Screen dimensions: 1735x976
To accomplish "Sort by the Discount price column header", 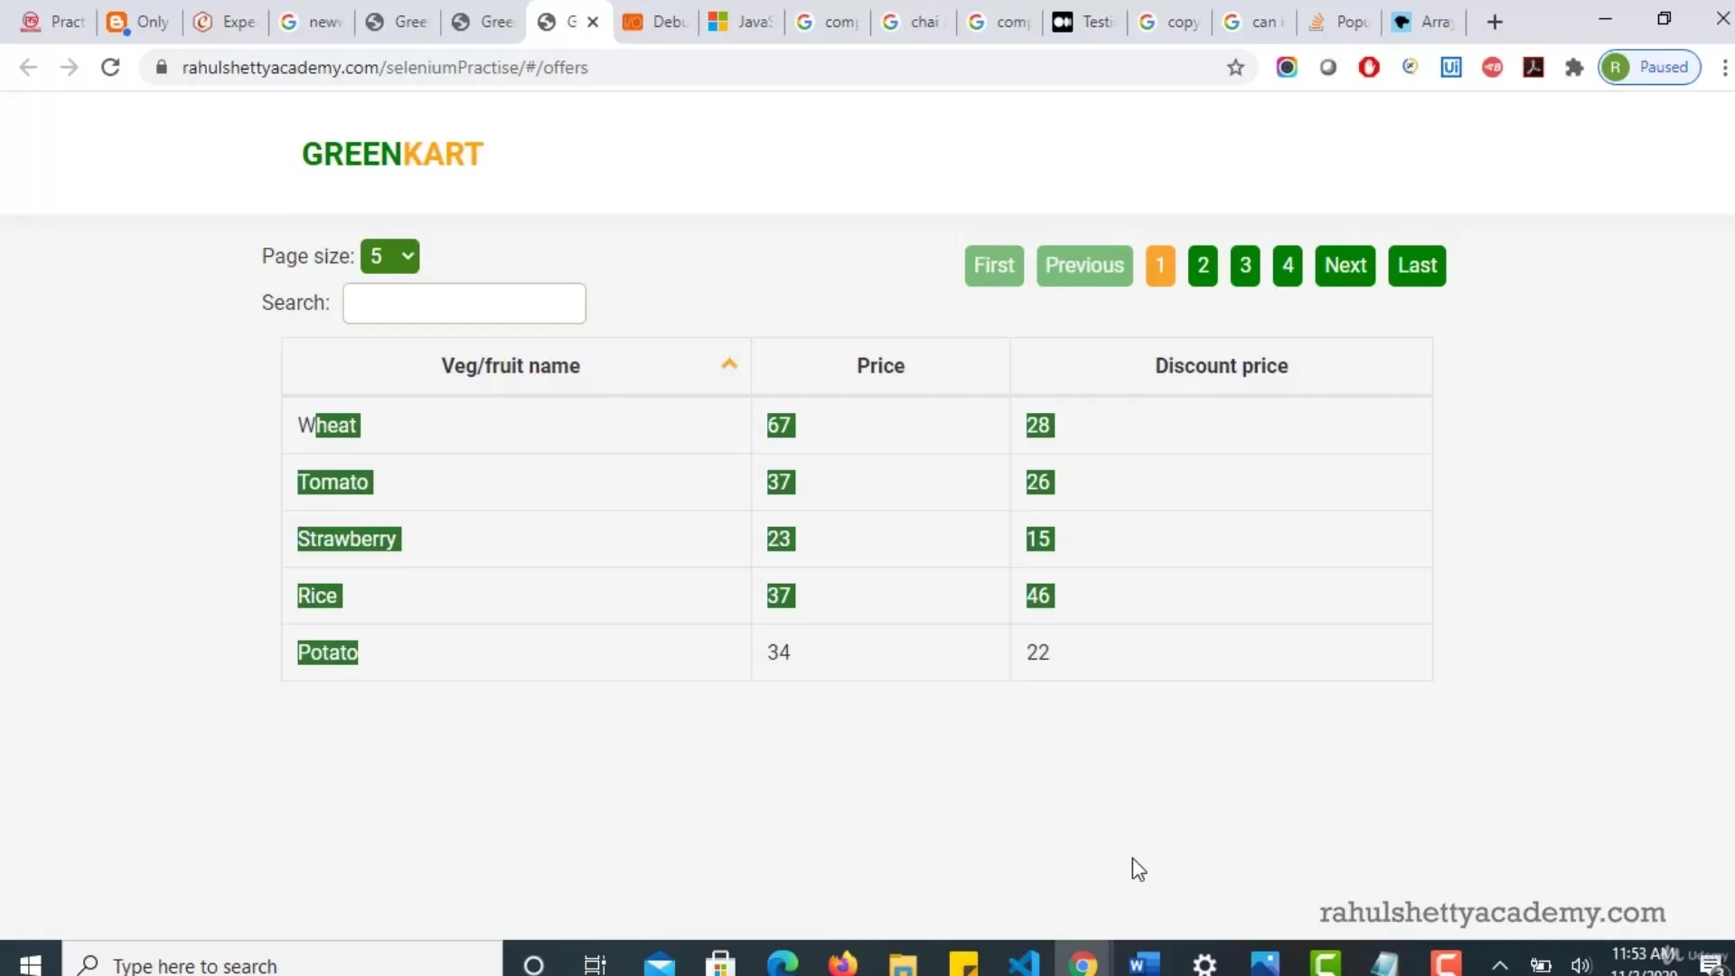I will coord(1221,366).
